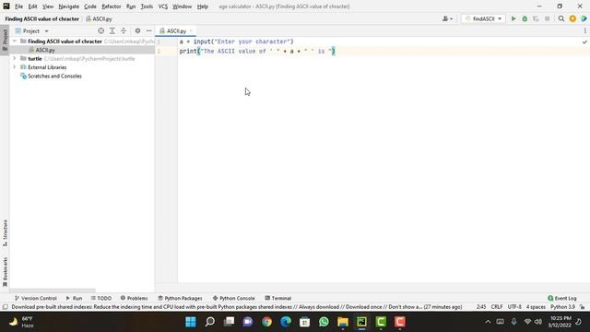Open the Python Console
The width and height of the screenshot is (590, 332).
point(233,298)
